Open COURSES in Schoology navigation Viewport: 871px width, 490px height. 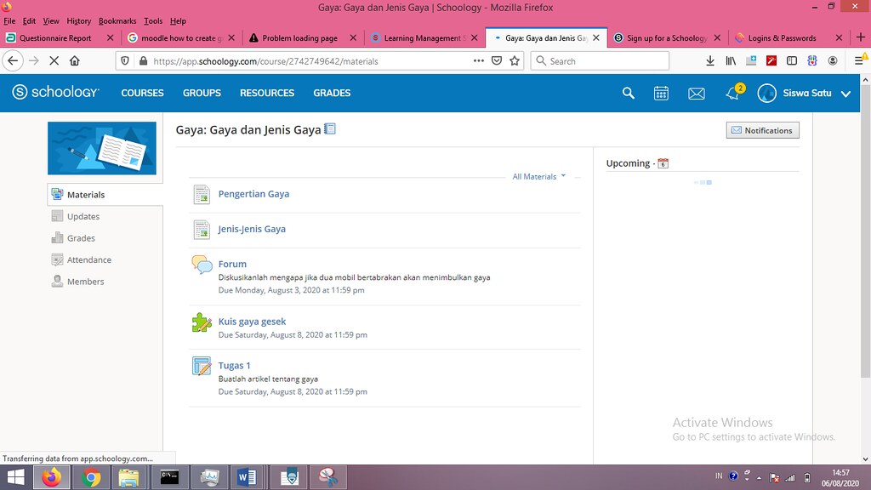pyautogui.click(x=142, y=93)
